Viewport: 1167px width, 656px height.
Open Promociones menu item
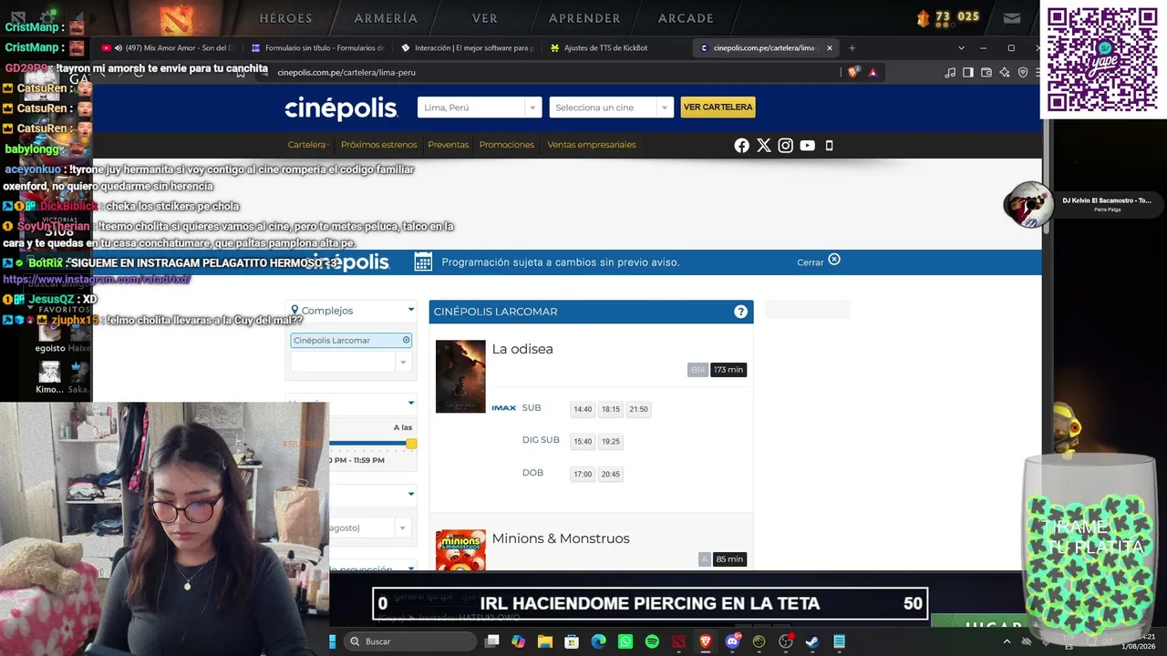point(507,145)
